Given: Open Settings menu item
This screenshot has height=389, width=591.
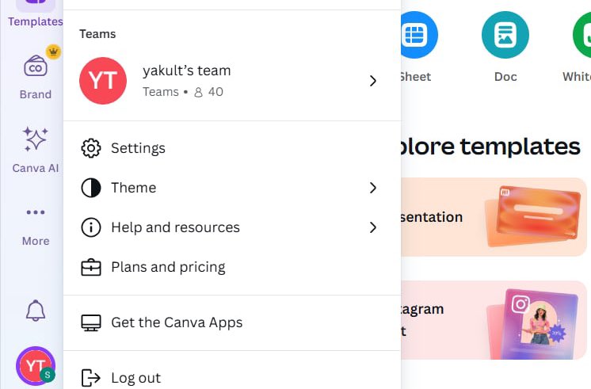Looking at the screenshot, I should pyautogui.click(x=232, y=148).
